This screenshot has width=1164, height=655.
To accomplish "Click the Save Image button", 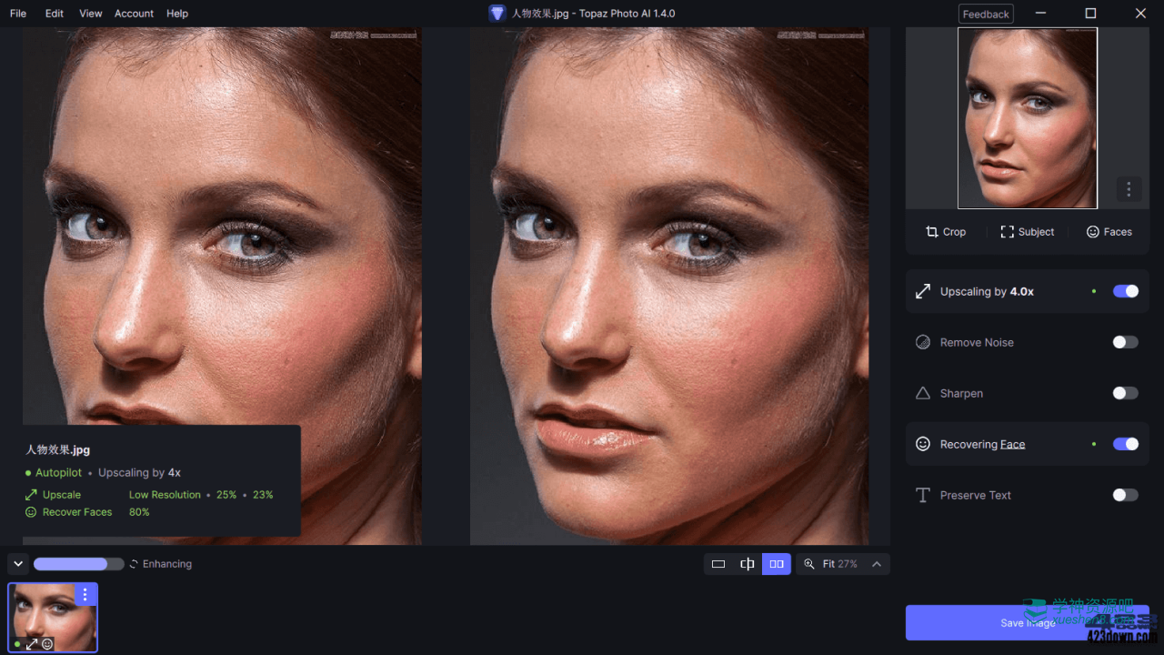I will click(x=1027, y=623).
